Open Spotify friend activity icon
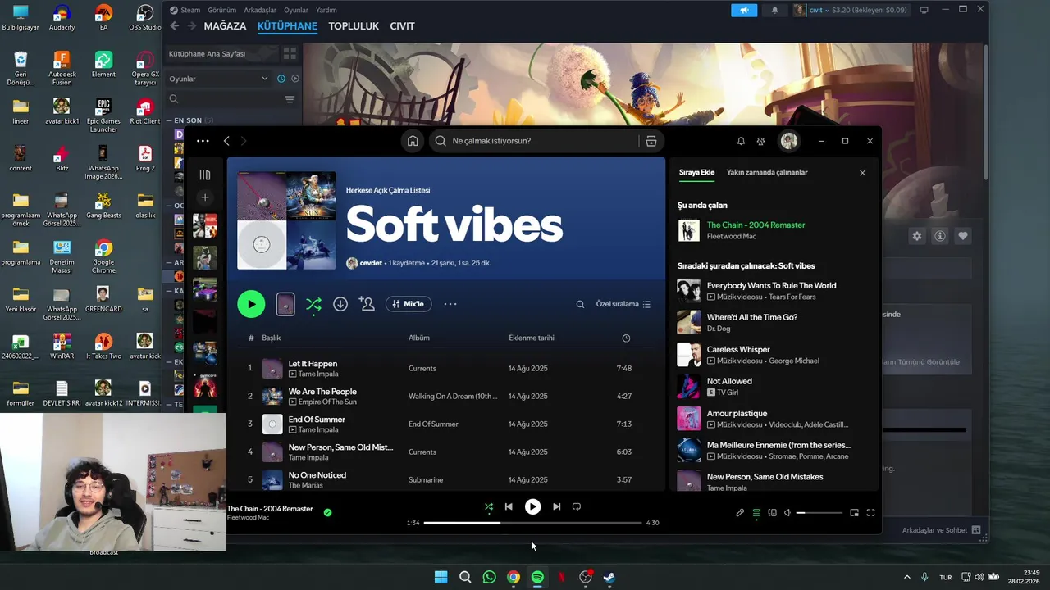Screen dimensions: 1050x590 coord(761,141)
